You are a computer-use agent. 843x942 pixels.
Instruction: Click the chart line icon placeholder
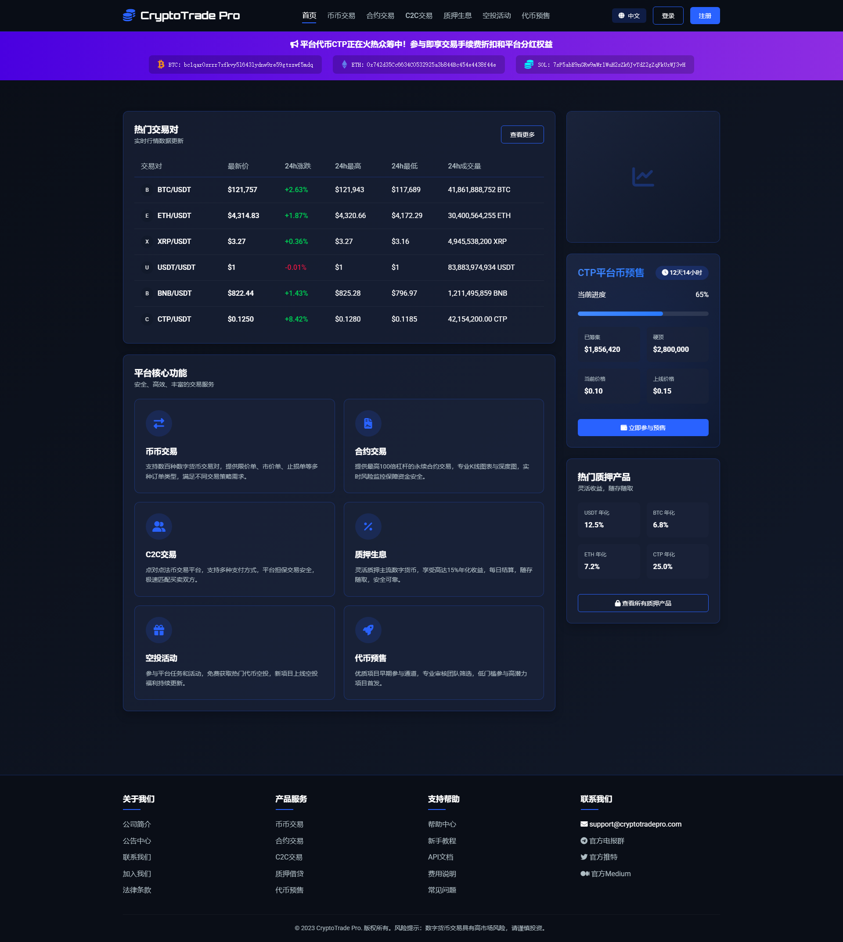click(643, 177)
